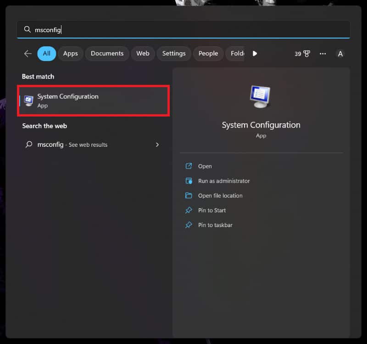Select the All search filter
This screenshot has width=367, height=344.
[46, 54]
